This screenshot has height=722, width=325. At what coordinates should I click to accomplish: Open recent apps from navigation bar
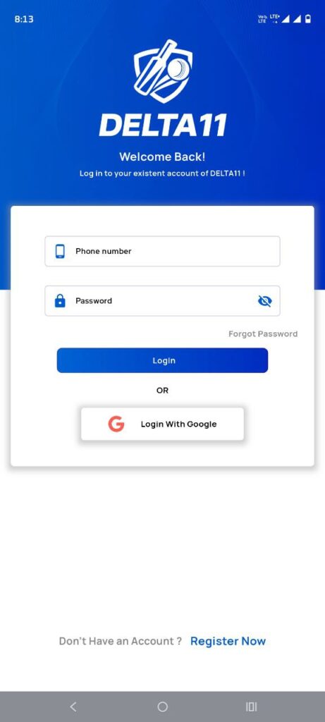(252, 706)
